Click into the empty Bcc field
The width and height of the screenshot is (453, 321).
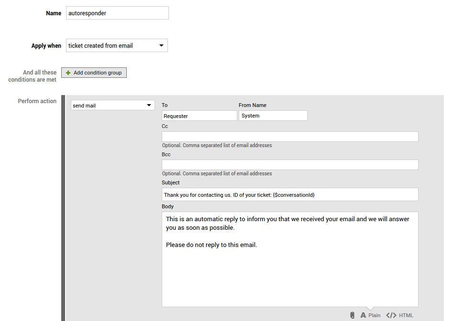290,165
